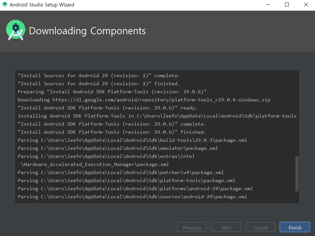Click the Parsing patcher\v4 package.xml line
The height and width of the screenshot is (236, 315).
click(x=121, y=172)
